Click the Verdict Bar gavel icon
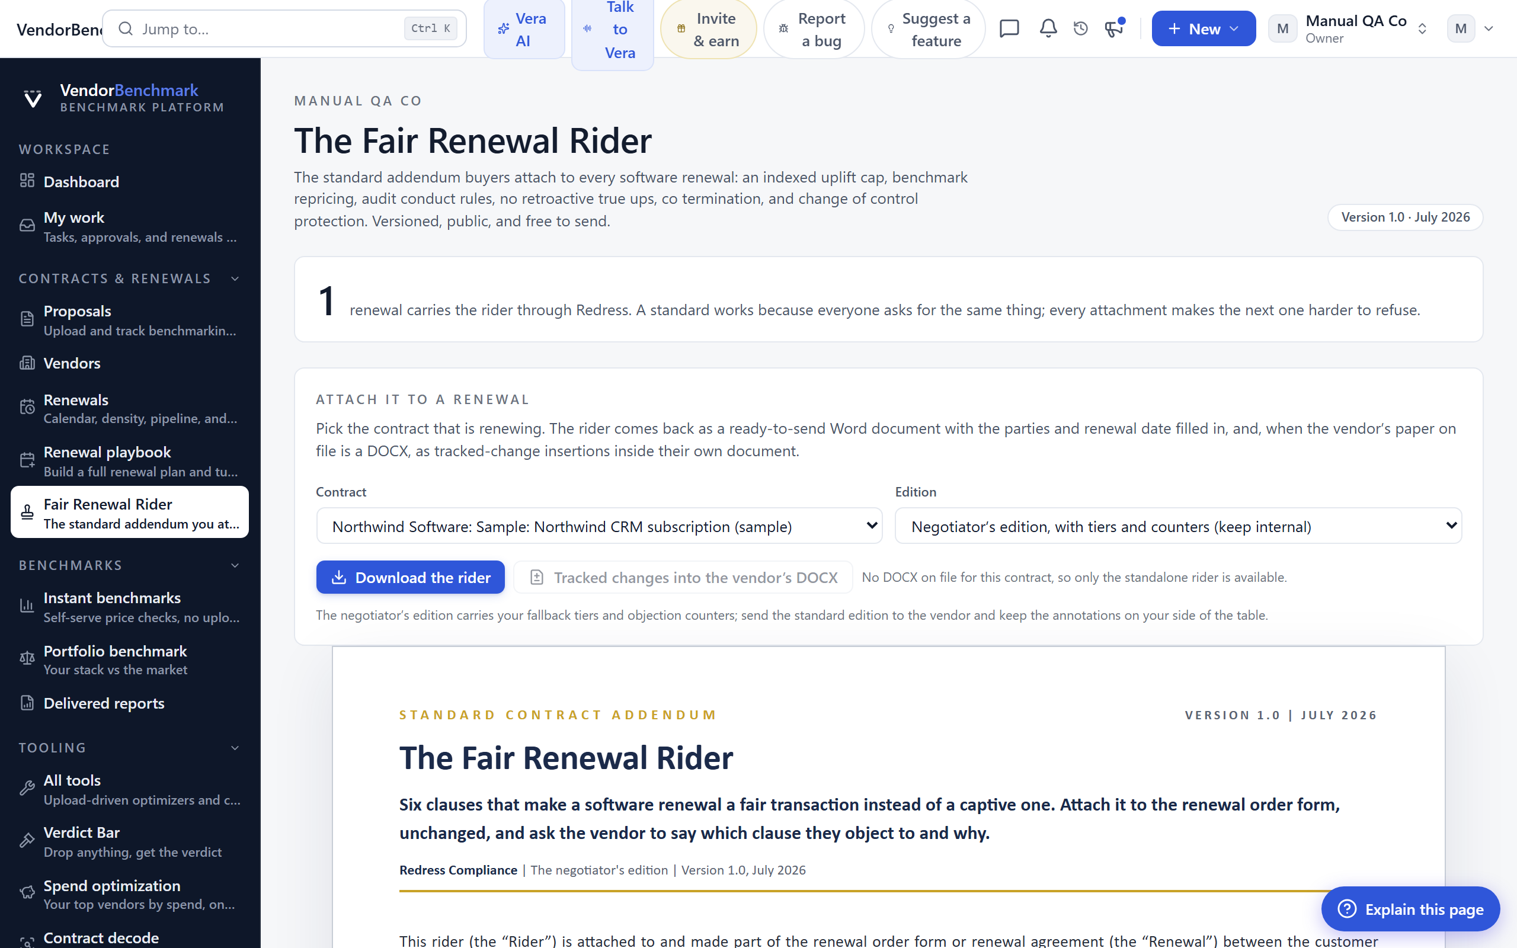 (27, 841)
